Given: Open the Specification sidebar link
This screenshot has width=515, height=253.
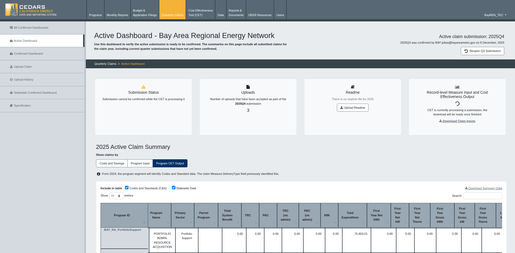Looking at the screenshot, I should pyautogui.click(x=42, y=105).
